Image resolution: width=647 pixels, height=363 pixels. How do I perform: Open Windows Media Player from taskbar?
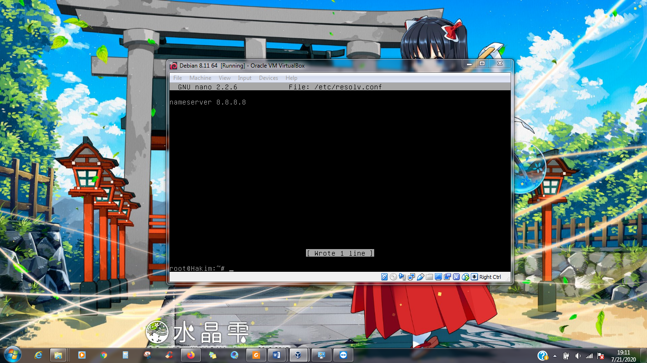[x=81, y=355]
